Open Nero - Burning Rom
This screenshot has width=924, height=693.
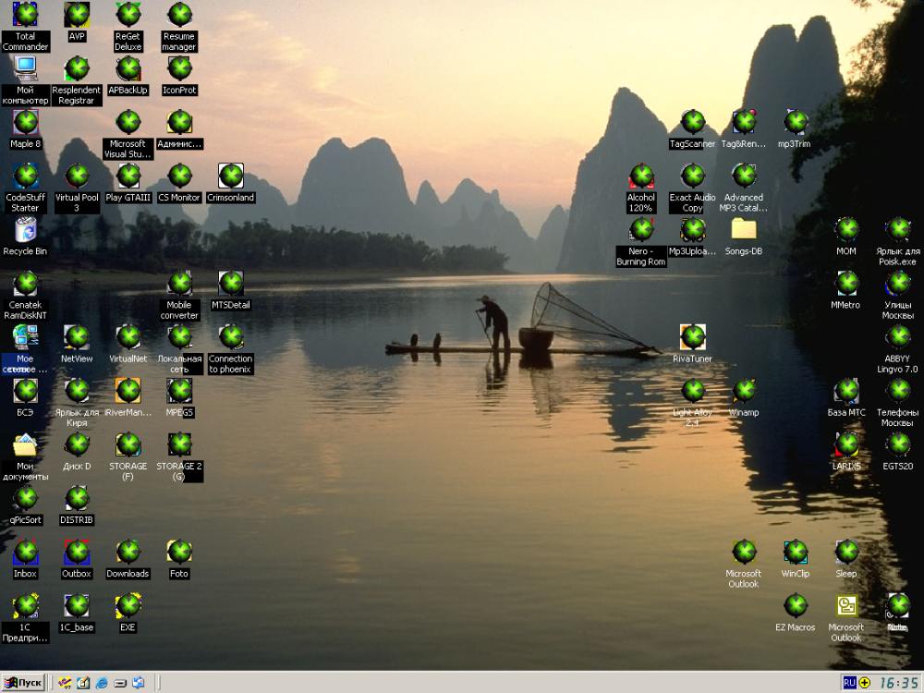(641, 229)
